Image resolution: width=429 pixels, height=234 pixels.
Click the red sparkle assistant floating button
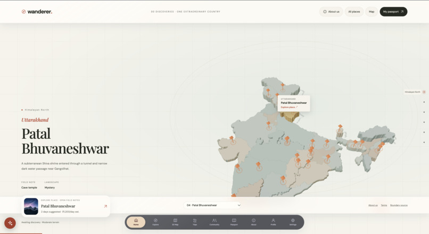pos(10,223)
